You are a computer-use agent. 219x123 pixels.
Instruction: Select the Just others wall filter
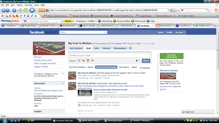[x=124, y=67]
